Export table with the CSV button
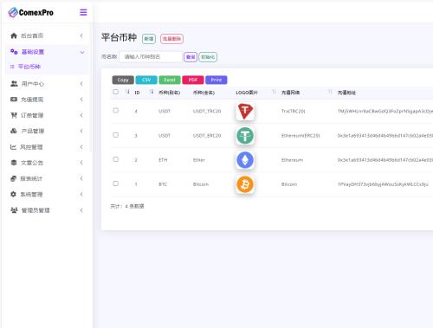The width and height of the screenshot is (433, 328). coord(146,80)
